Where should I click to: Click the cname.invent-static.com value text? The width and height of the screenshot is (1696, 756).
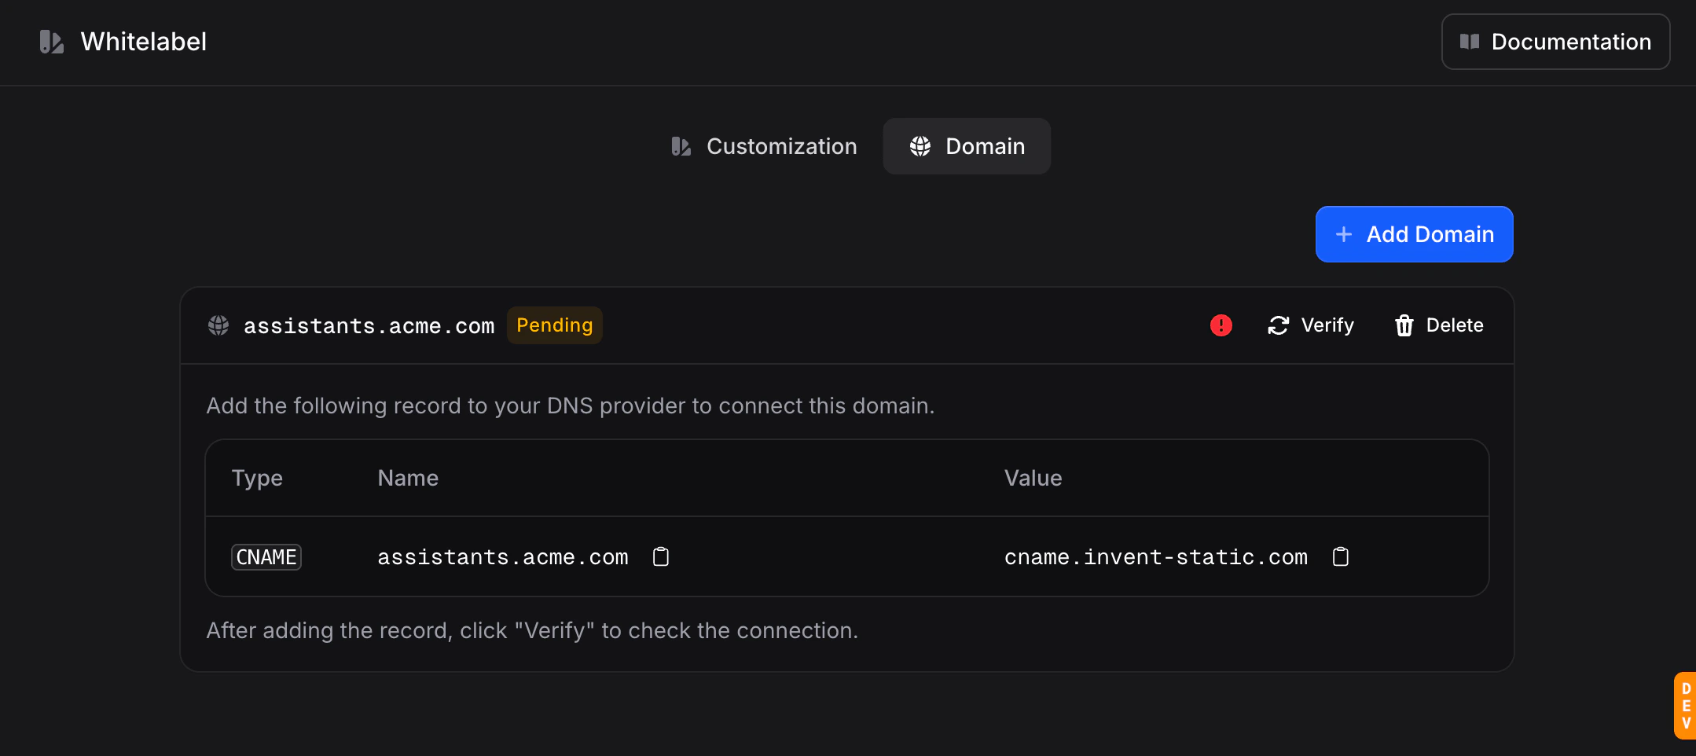[x=1156, y=557]
